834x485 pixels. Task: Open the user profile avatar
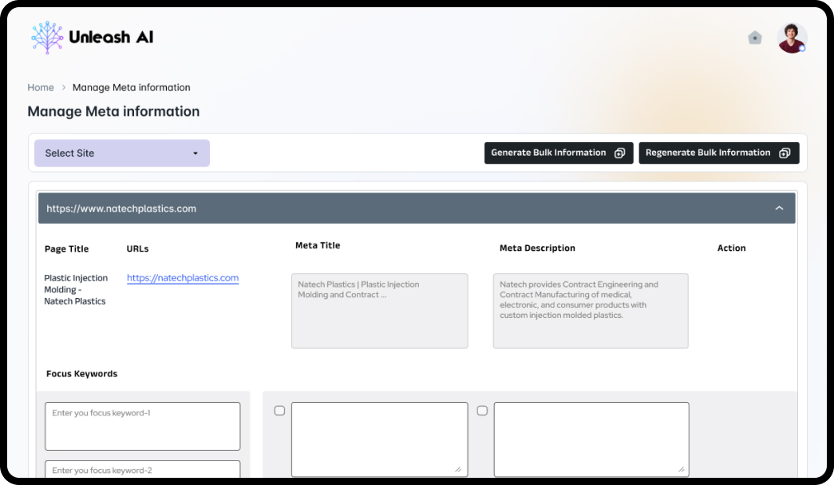point(792,38)
